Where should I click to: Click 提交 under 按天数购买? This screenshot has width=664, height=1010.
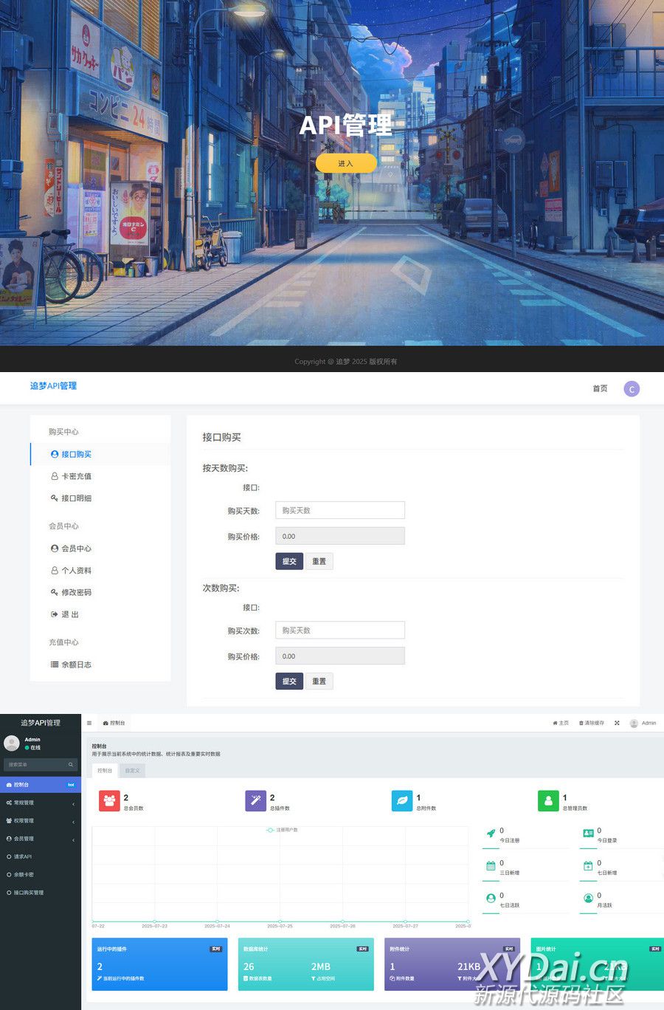[289, 561]
